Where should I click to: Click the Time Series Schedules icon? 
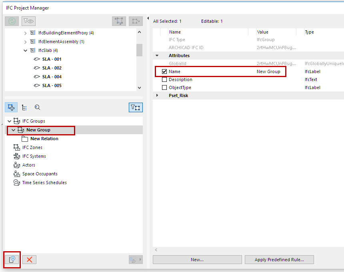tap(17, 183)
